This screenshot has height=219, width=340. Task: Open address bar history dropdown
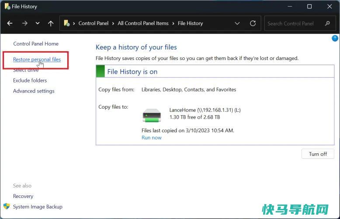pyautogui.click(x=237, y=23)
